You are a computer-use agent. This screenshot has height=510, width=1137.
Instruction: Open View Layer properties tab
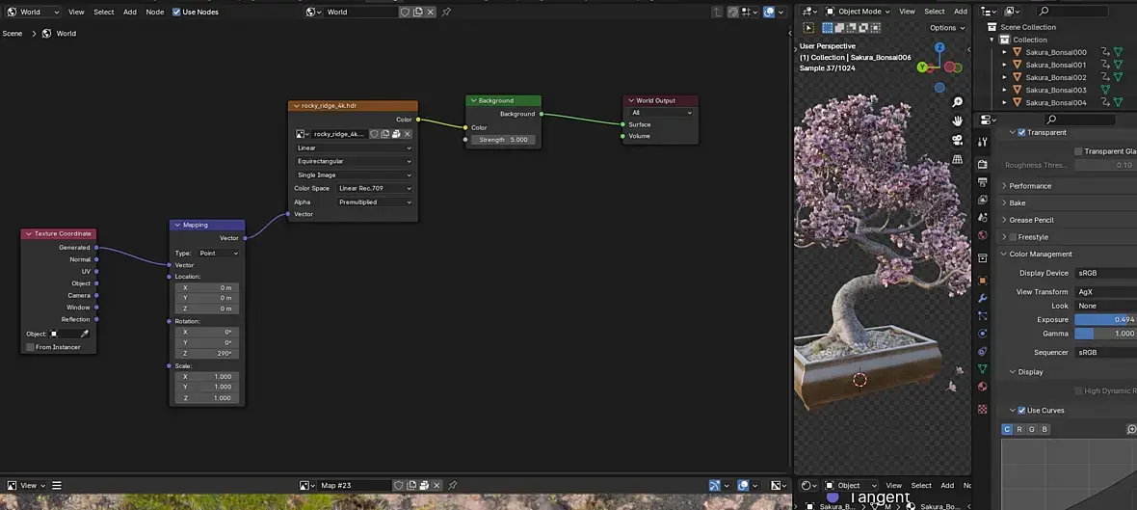pos(983,200)
